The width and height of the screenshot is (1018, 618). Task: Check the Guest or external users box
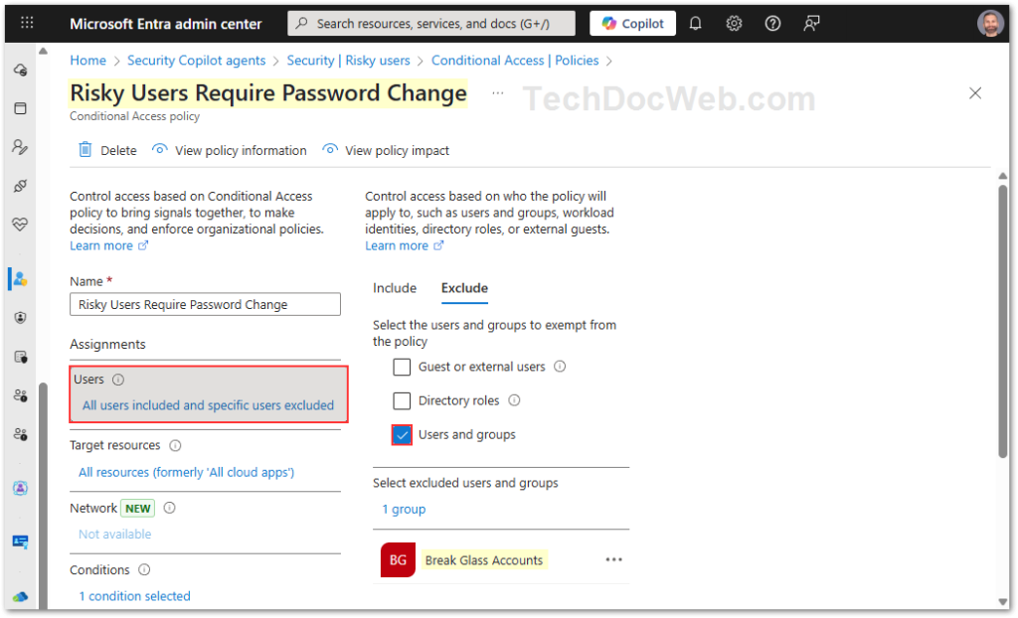click(x=402, y=367)
